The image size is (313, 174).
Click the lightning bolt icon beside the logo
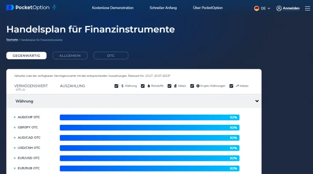[x=54, y=8]
